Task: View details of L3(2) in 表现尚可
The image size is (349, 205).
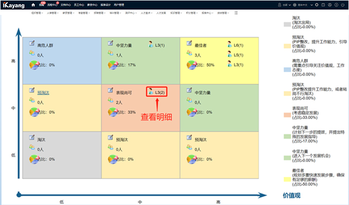Action: pos(158,93)
